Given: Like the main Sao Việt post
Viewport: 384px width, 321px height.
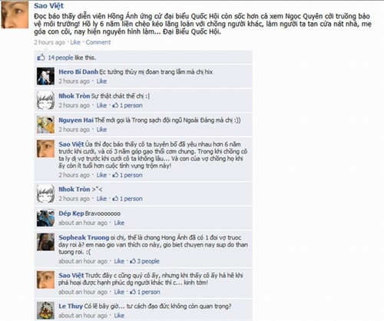Looking at the screenshot, I should click(75, 42).
